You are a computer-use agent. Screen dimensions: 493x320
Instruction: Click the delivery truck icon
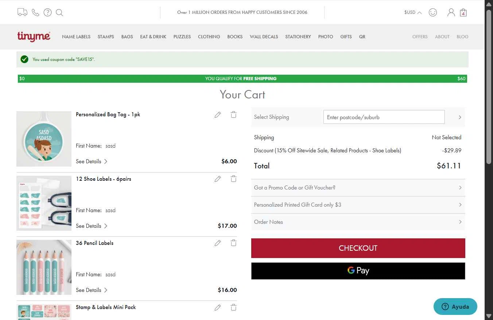[x=22, y=12]
